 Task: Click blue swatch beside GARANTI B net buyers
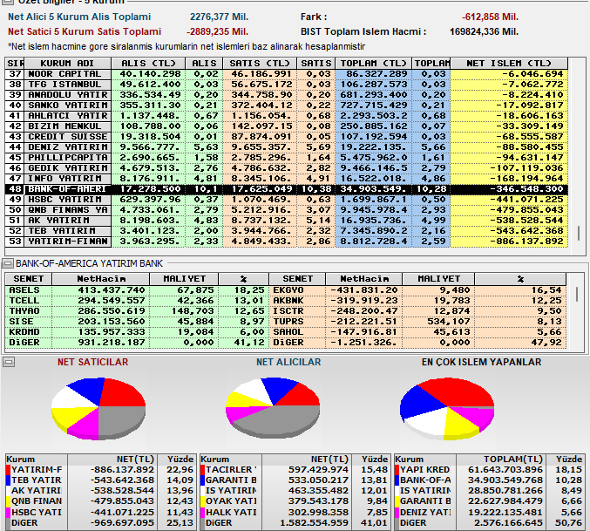tap(203, 480)
